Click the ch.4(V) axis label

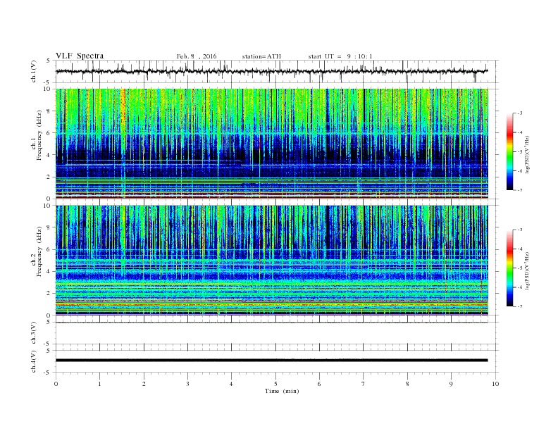click(34, 361)
